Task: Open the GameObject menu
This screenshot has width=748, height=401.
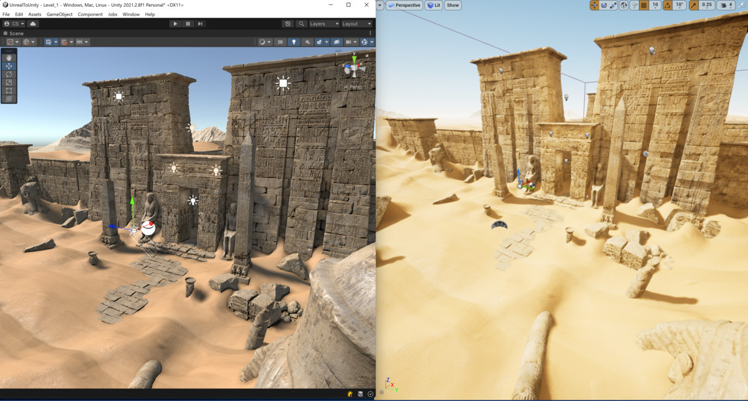Action: point(59,14)
